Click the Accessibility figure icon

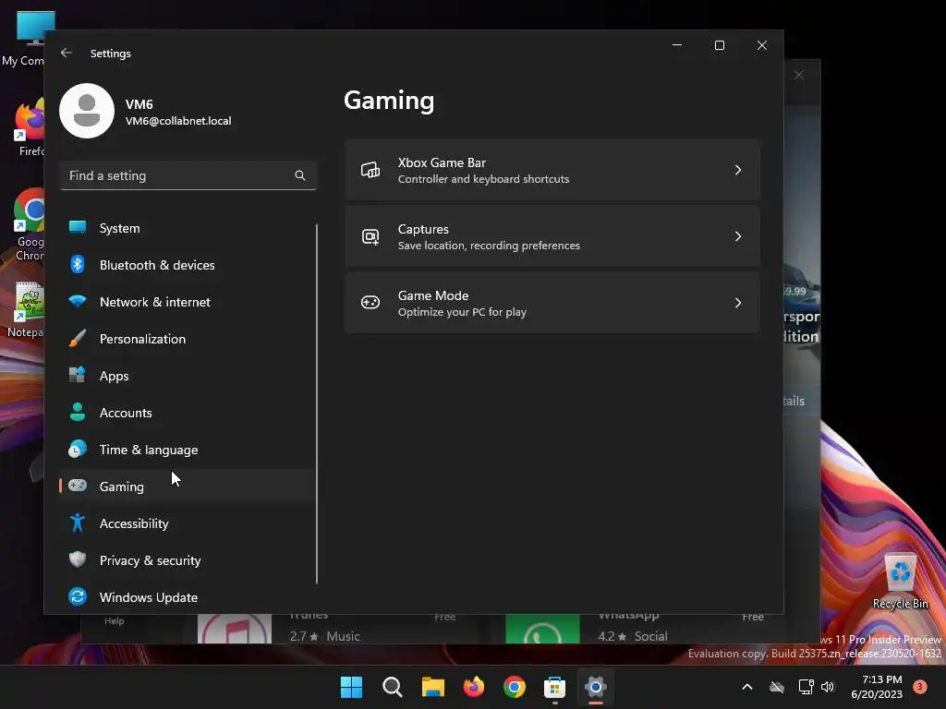78,523
